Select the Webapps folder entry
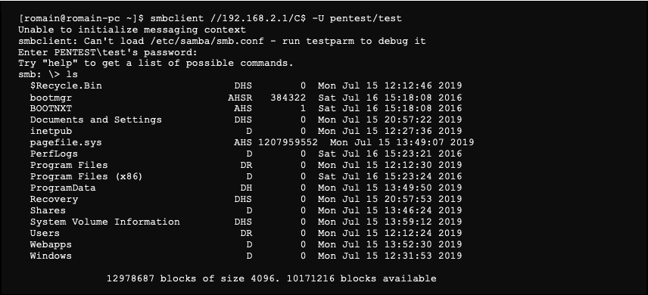 coord(51,244)
